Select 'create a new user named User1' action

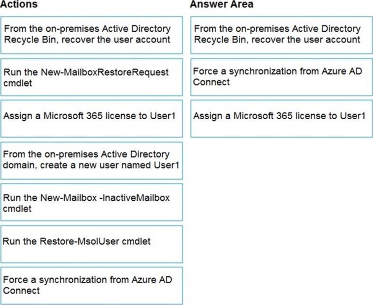point(91,161)
